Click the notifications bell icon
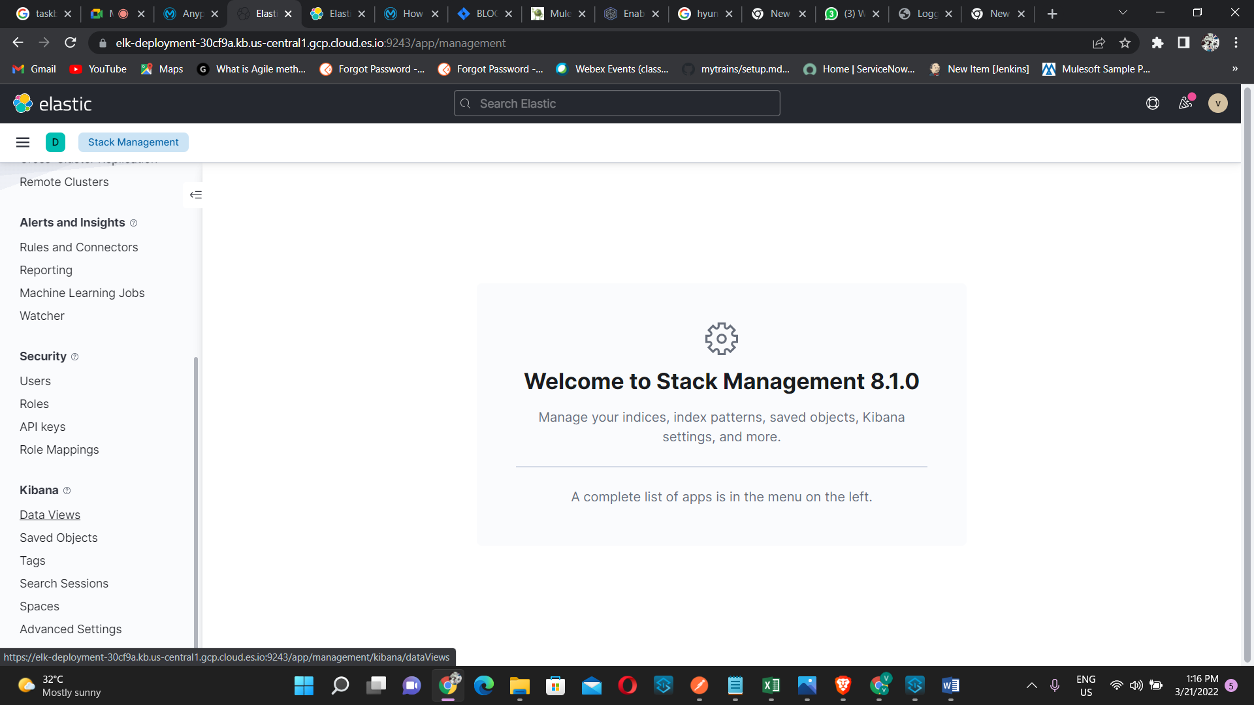 pos(1184,103)
